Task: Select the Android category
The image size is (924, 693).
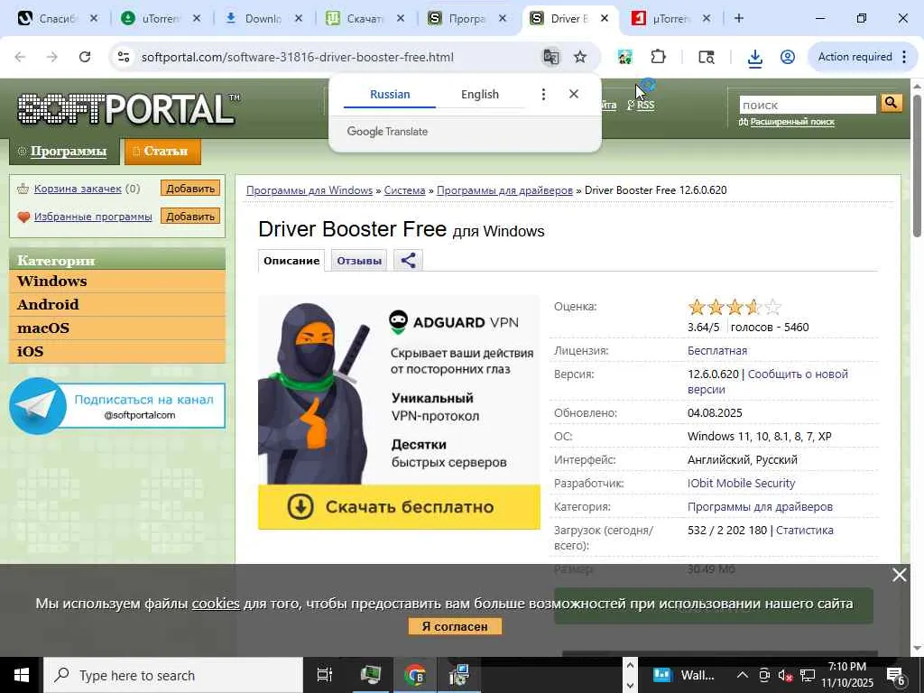Action: [117, 305]
